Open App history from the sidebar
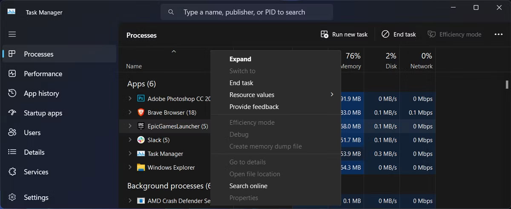 click(41, 93)
